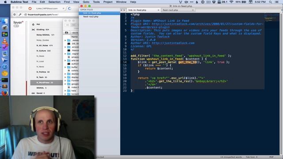
Task: Open the Sublime Text app menu
Action: click(x=19, y=2)
